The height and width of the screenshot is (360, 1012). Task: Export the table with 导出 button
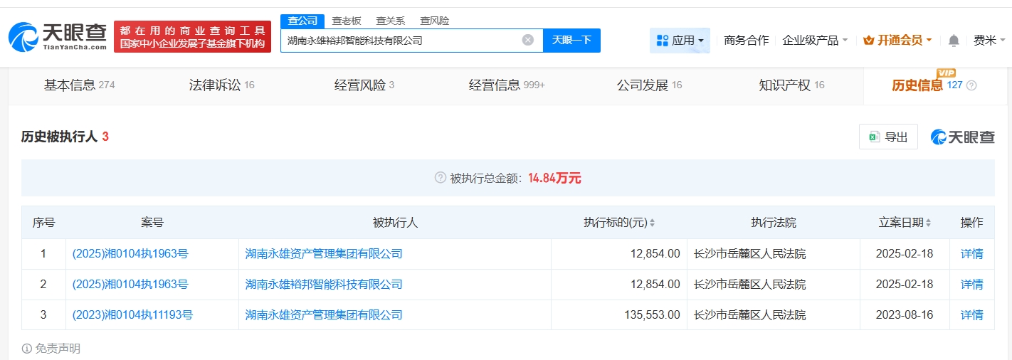click(888, 137)
